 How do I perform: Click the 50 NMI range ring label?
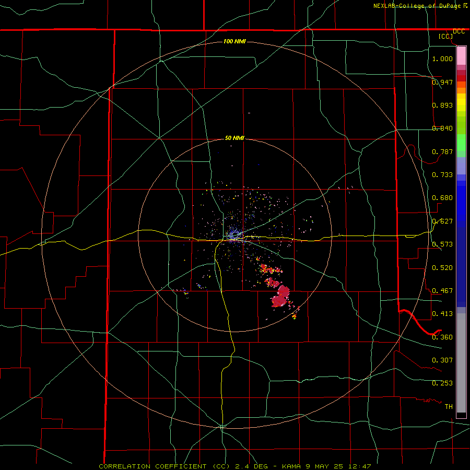(x=234, y=138)
